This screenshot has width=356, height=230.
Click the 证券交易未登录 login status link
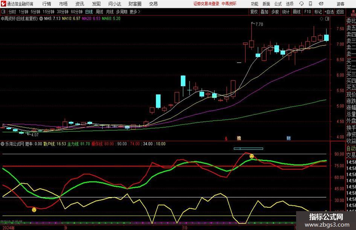coord(206,4)
